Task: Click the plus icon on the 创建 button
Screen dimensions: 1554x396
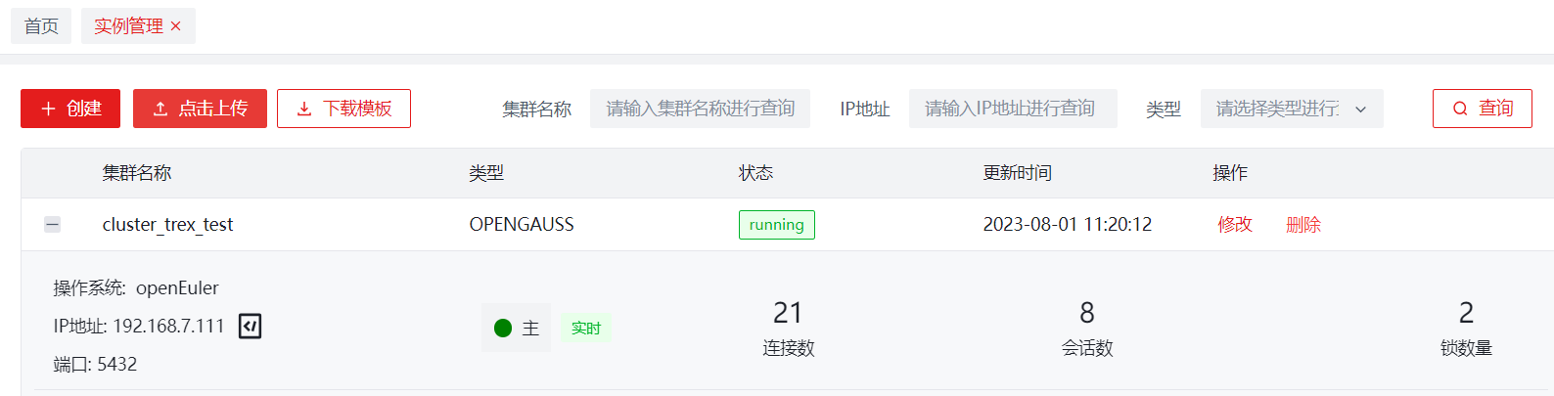Action: pyautogui.click(x=48, y=109)
